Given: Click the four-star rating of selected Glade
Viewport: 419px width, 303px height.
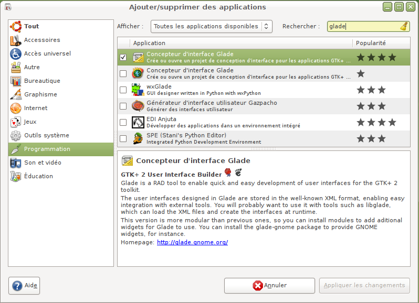Looking at the screenshot, I should pyautogui.click(x=376, y=57).
